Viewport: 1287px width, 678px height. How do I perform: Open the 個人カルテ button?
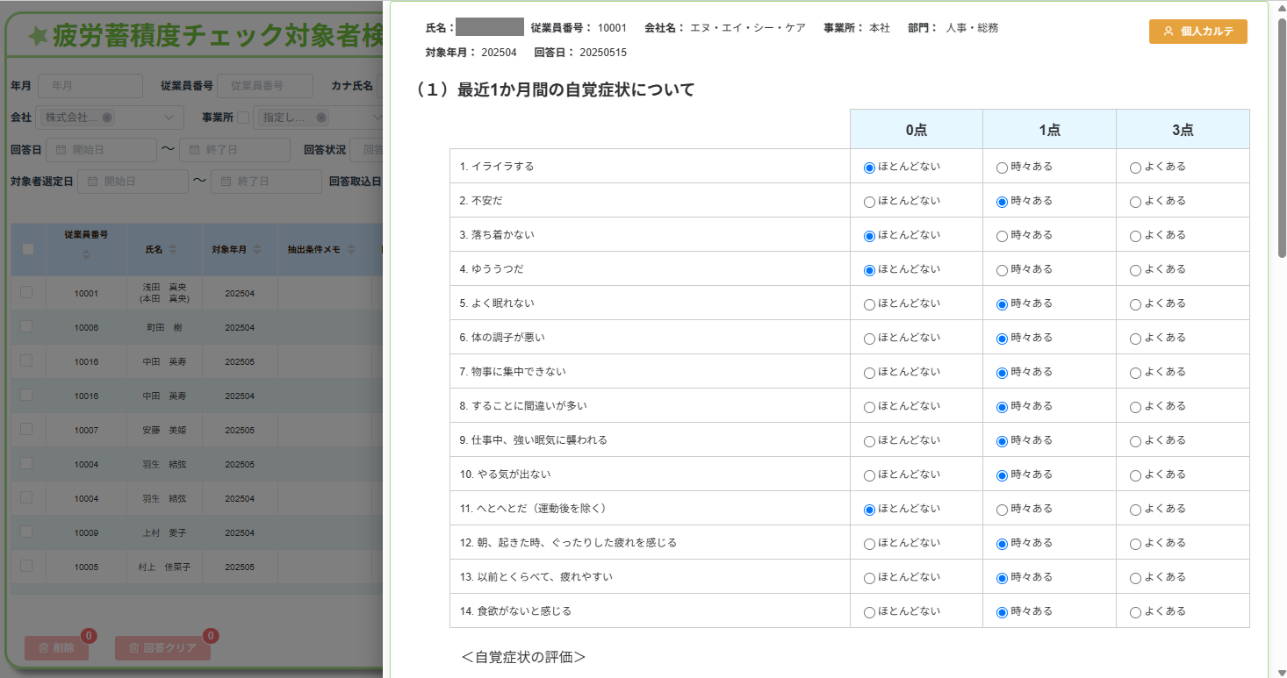pyautogui.click(x=1197, y=32)
